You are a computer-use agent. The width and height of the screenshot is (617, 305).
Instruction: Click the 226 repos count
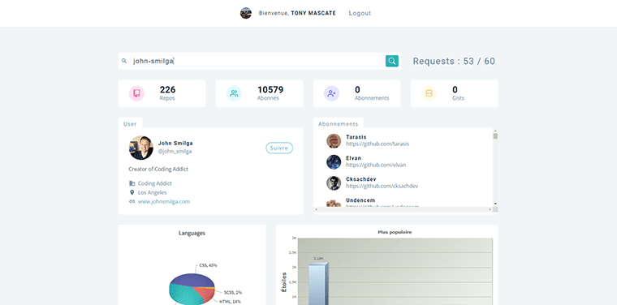coord(167,89)
